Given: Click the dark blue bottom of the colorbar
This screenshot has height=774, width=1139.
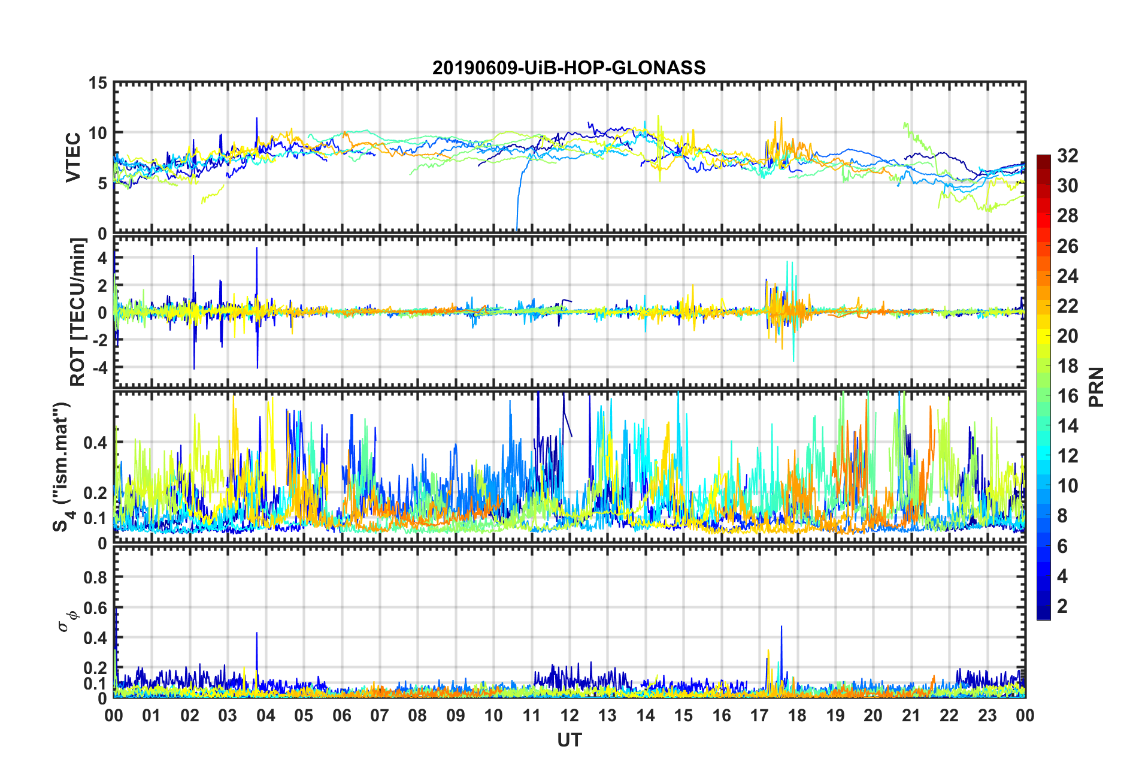Looking at the screenshot, I should coord(1044,615).
